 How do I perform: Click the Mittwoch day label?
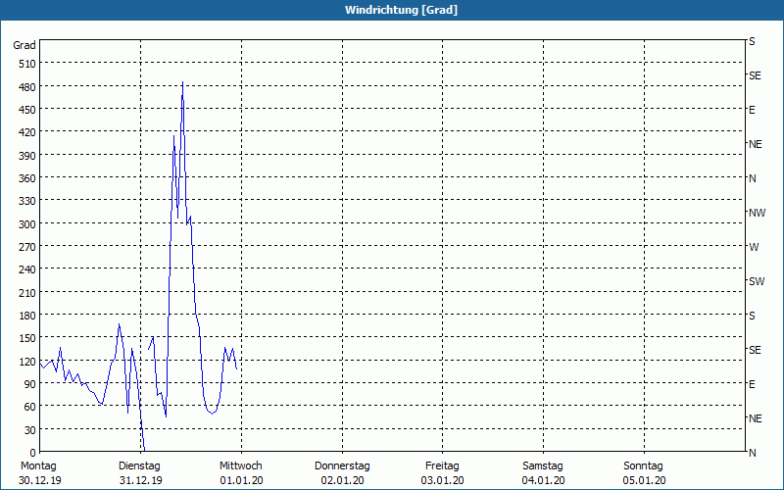pos(241,465)
